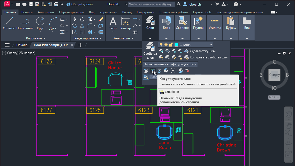295x166 pixels.
Task: Switch to the Управление ribbon tab
Action: click(108, 12)
